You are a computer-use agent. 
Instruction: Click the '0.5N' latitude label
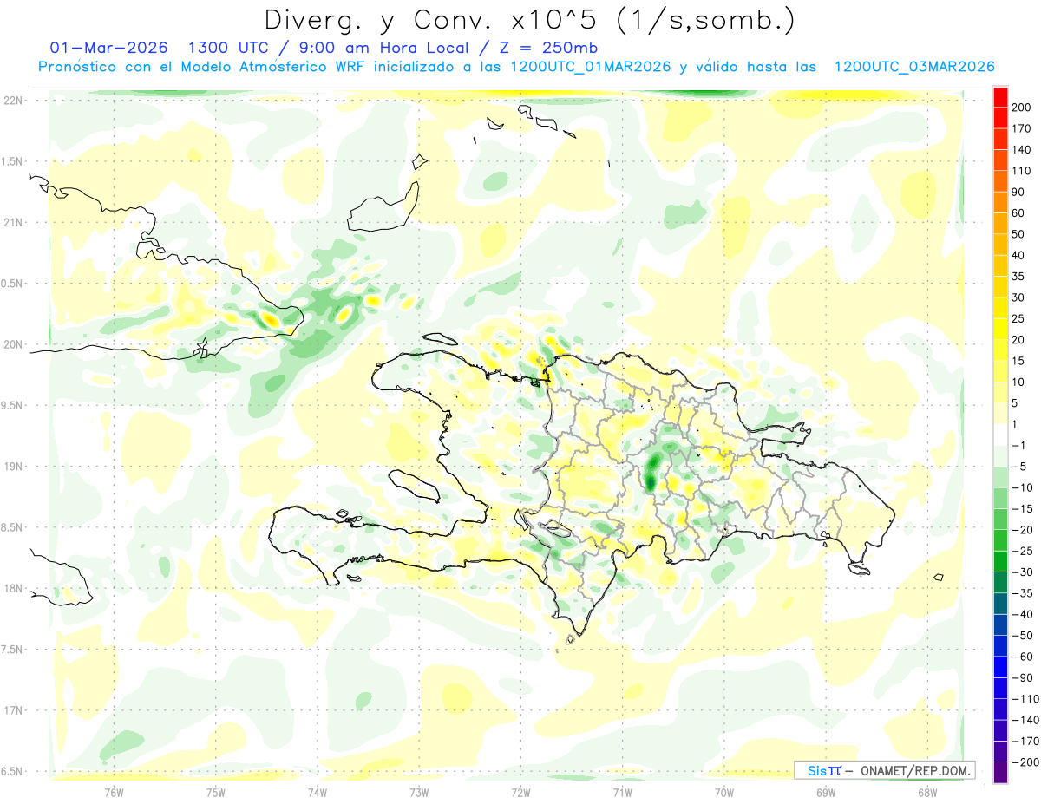coord(12,284)
